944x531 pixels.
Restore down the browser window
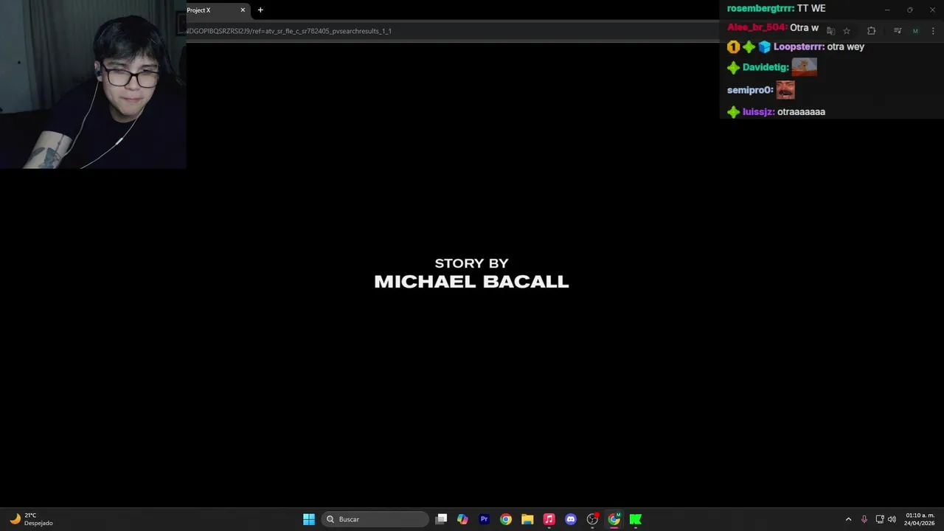click(x=910, y=10)
